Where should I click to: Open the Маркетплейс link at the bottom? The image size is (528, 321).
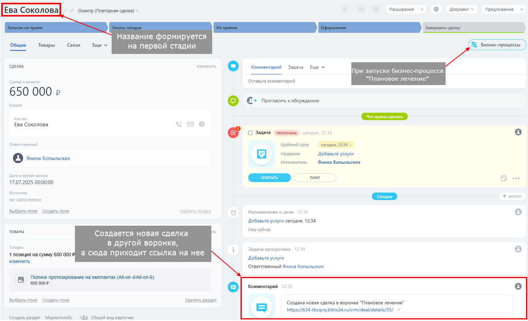tap(59, 317)
